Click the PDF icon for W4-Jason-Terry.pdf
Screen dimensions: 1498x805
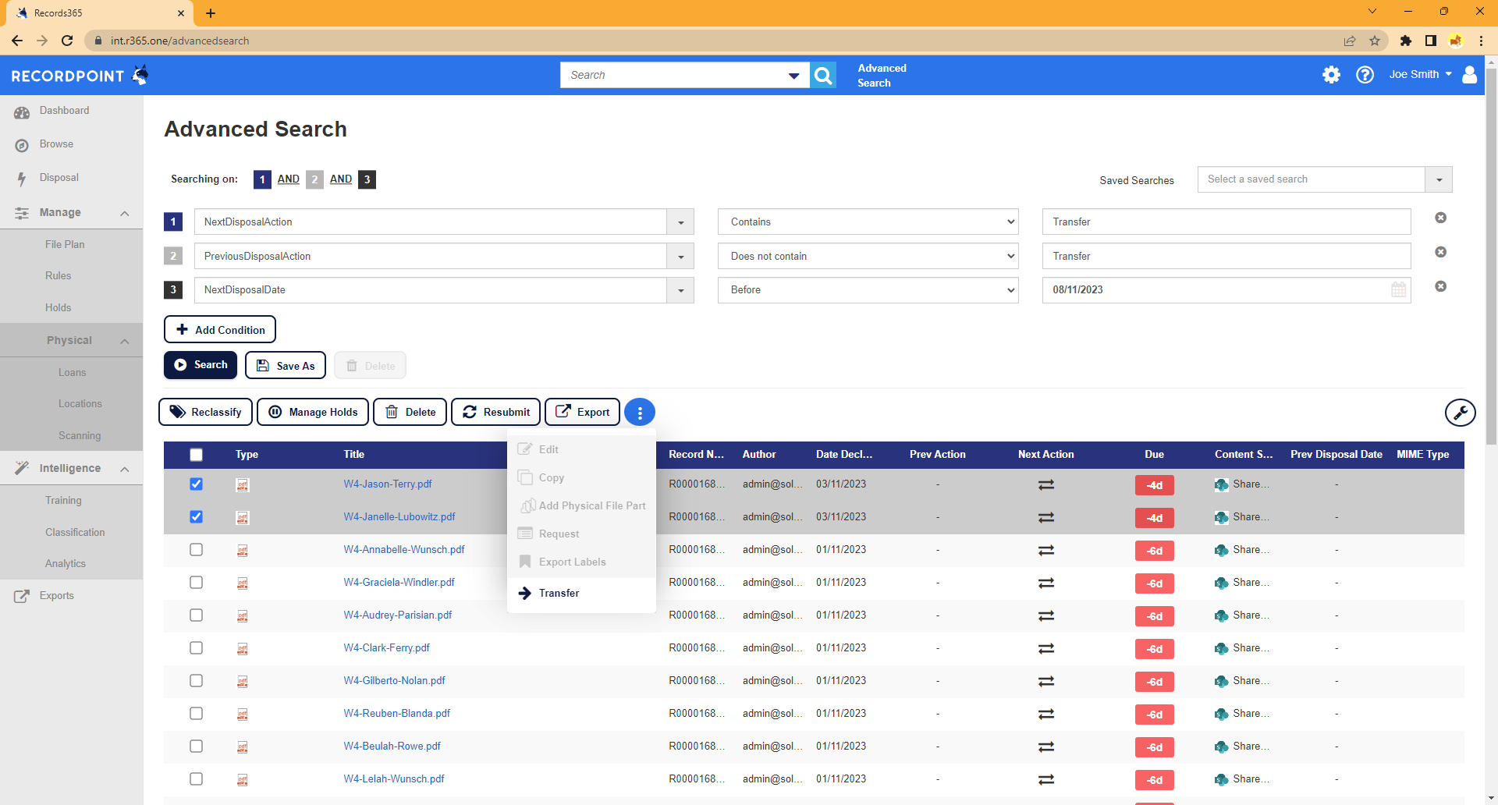(x=243, y=485)
